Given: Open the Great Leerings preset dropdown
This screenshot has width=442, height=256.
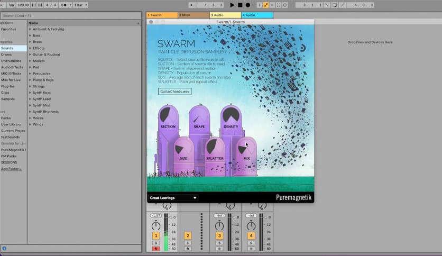Looking at the screenshot, I should click(x=173, y=198).
